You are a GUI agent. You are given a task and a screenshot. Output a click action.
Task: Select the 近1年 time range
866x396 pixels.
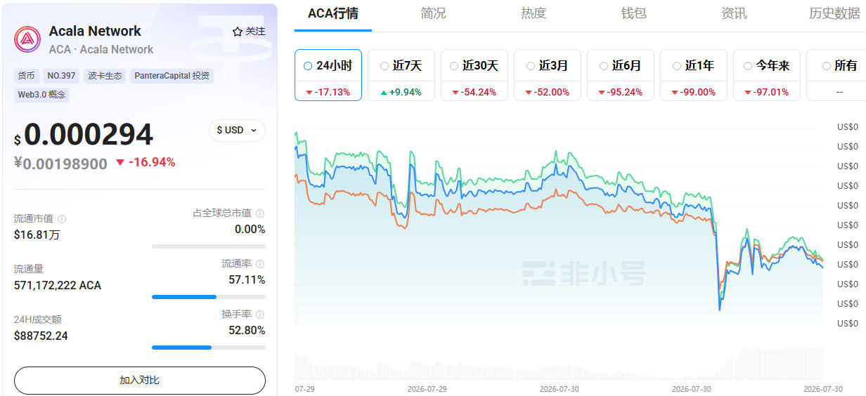coord(694,75)
